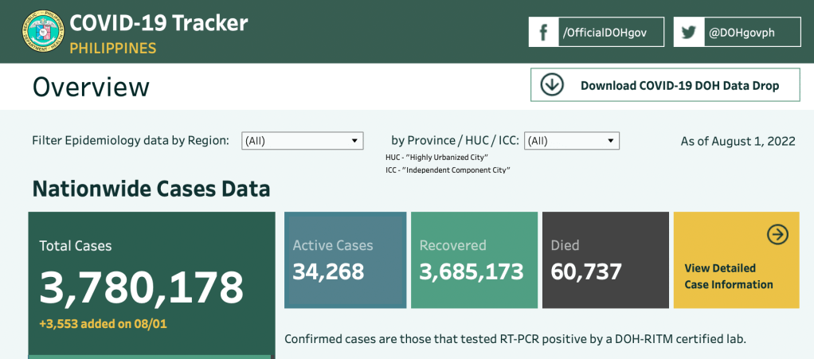Click the Nationwide Cases Data heading

tap(151, 189)
